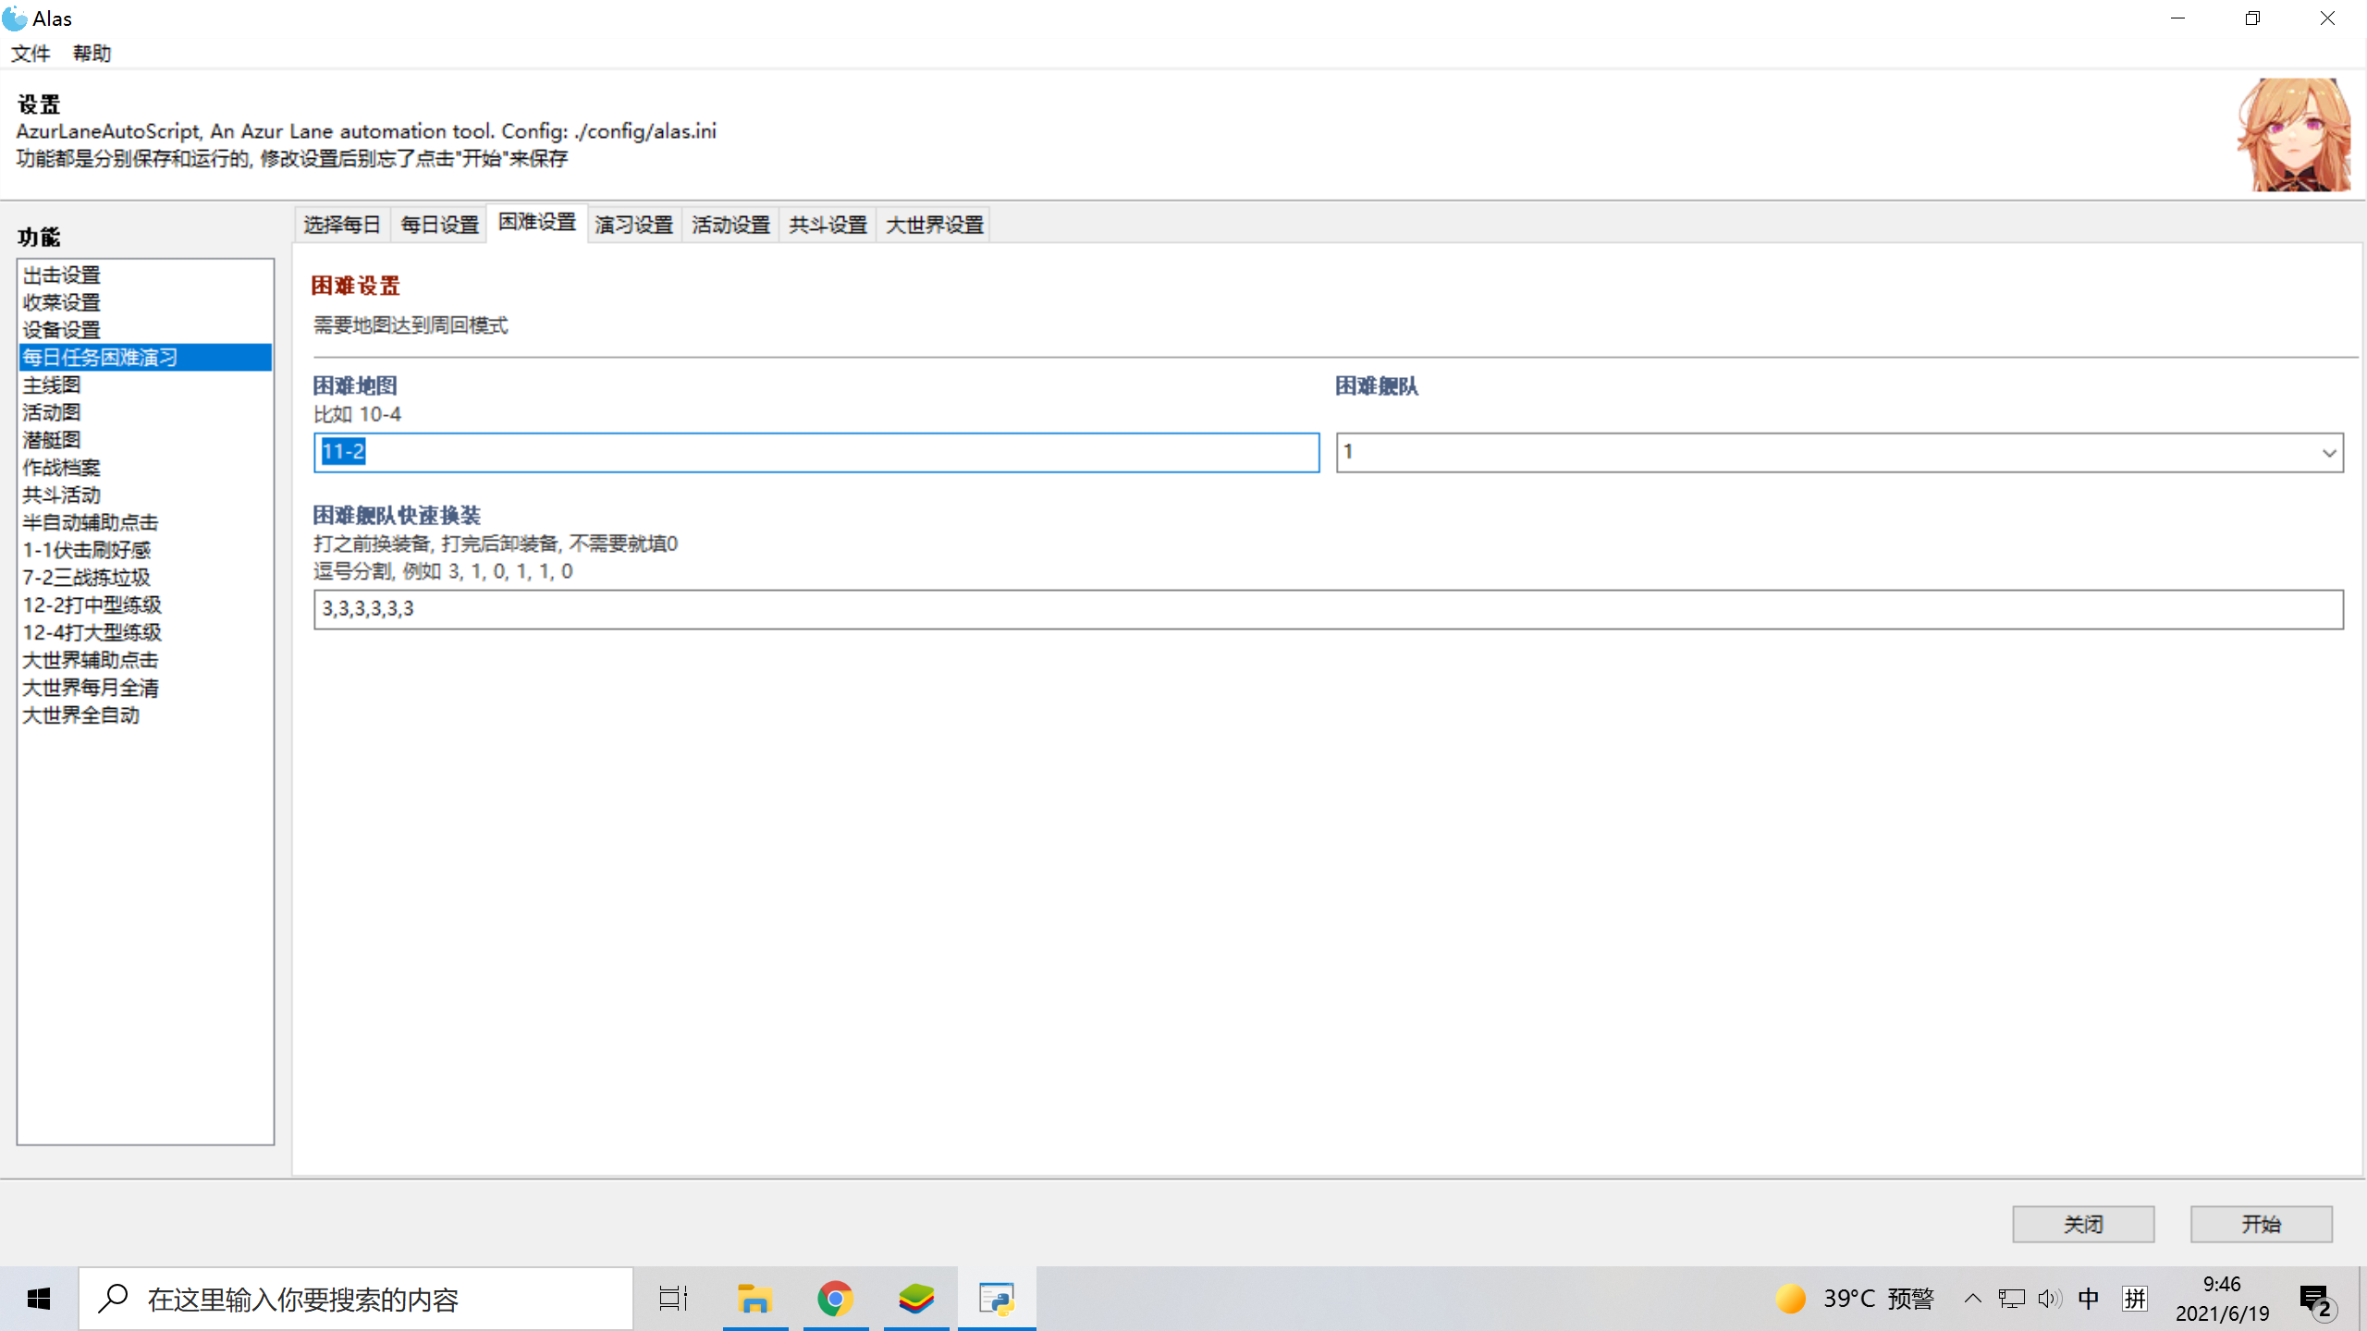This screenshot has width=2367, height=1331.
Task: Select 出击设置 in function list
Action: (x=145, y=275)
